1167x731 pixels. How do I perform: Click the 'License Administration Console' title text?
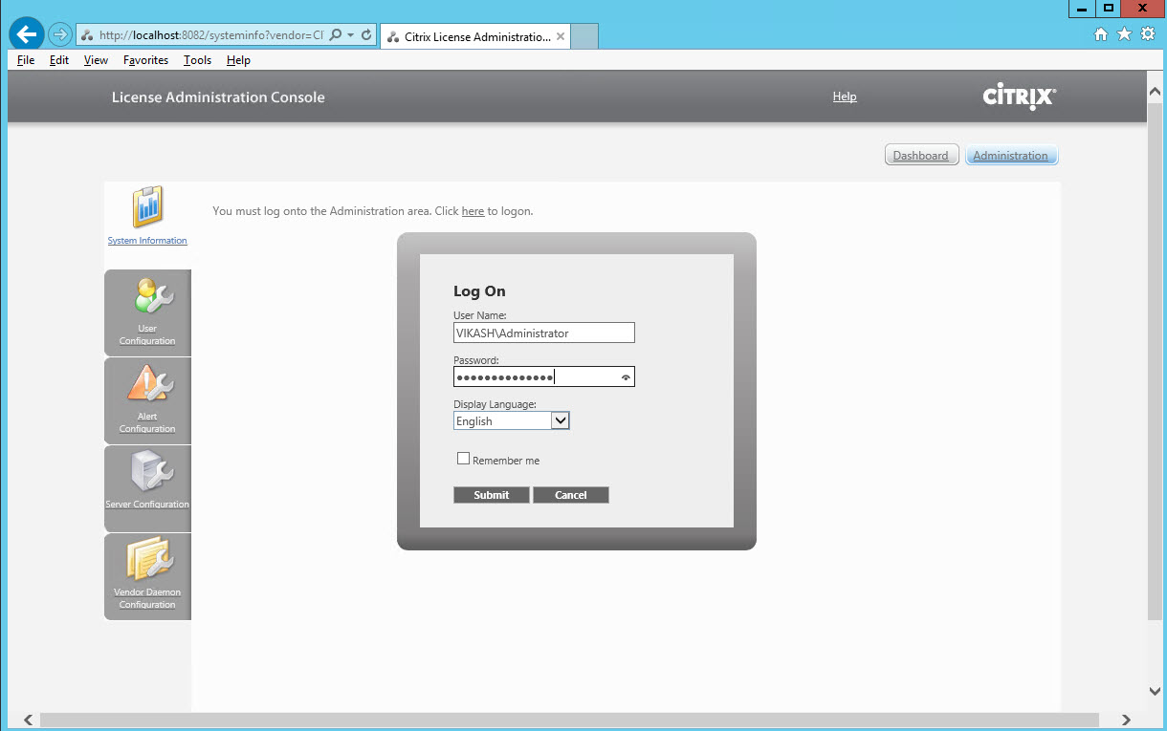[218, 97]
